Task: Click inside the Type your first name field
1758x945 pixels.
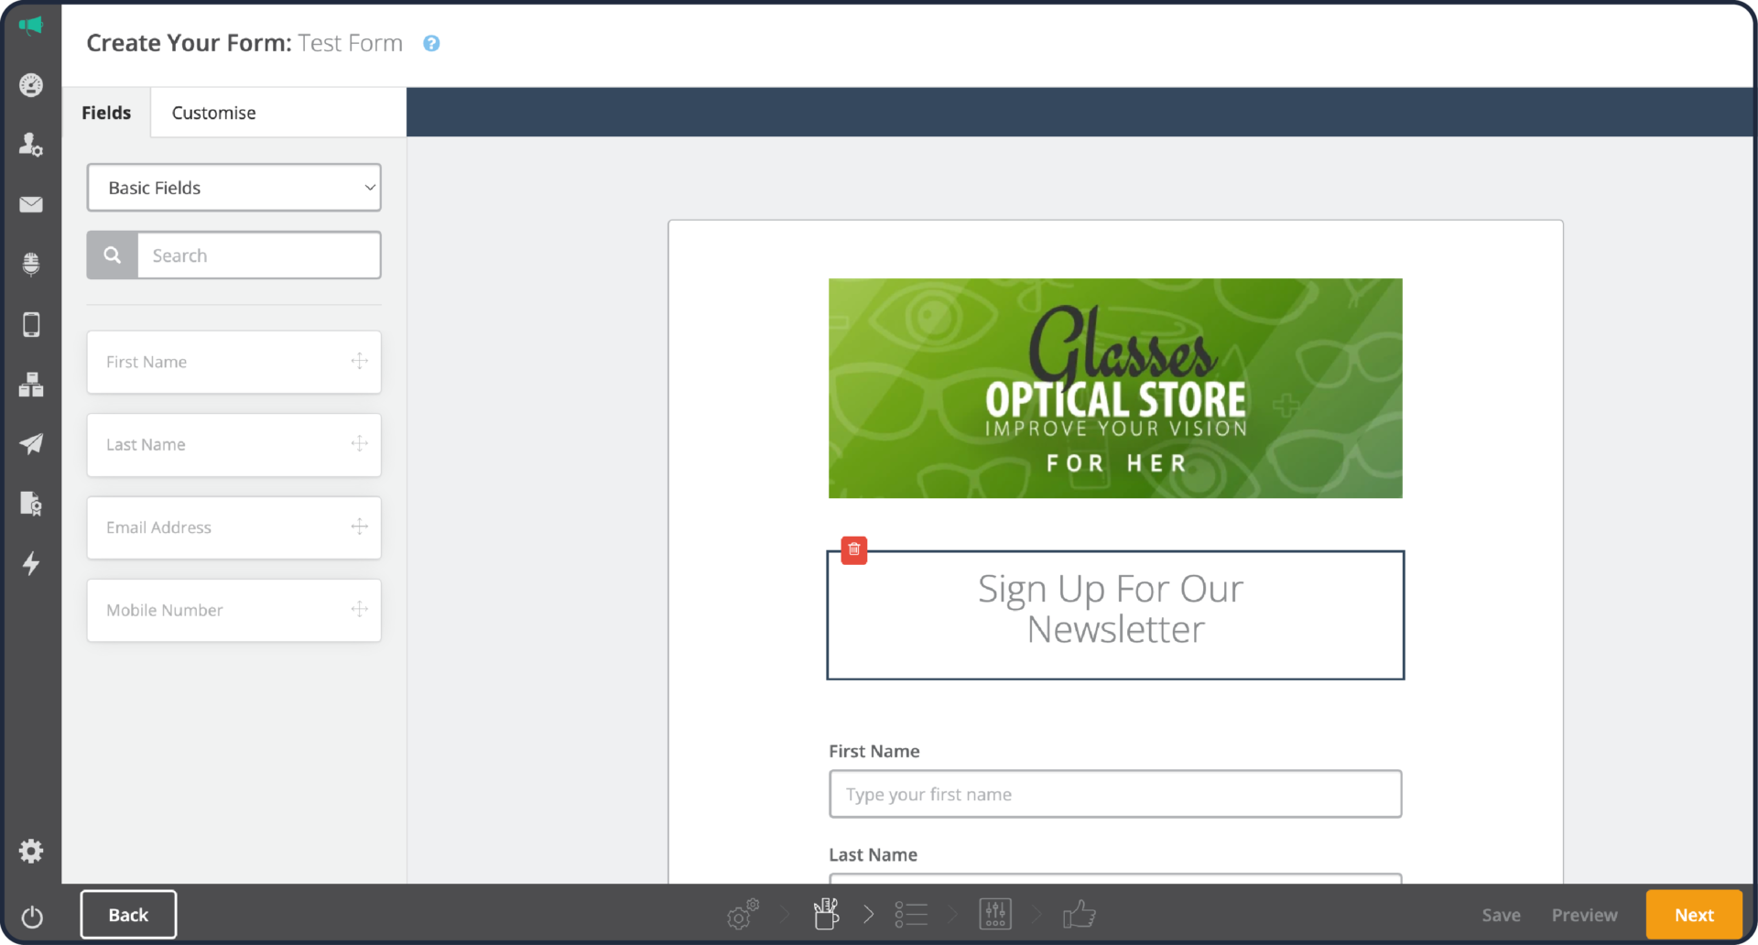Action: (1113, 794)
